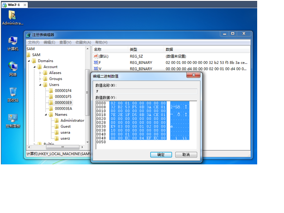Click the Guest folder icon
The width and height of the screenshot is (284, 213).
point(57,126)
